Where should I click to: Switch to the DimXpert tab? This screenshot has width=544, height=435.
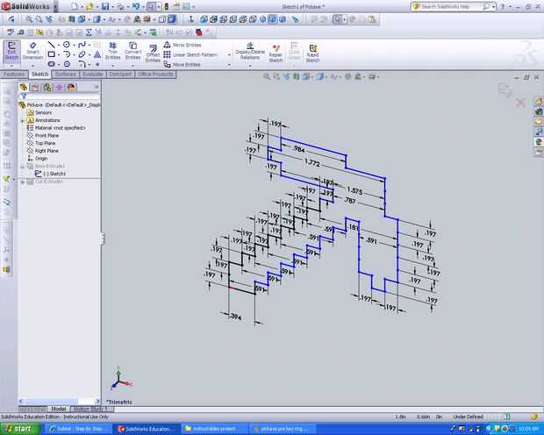[120, 75]
